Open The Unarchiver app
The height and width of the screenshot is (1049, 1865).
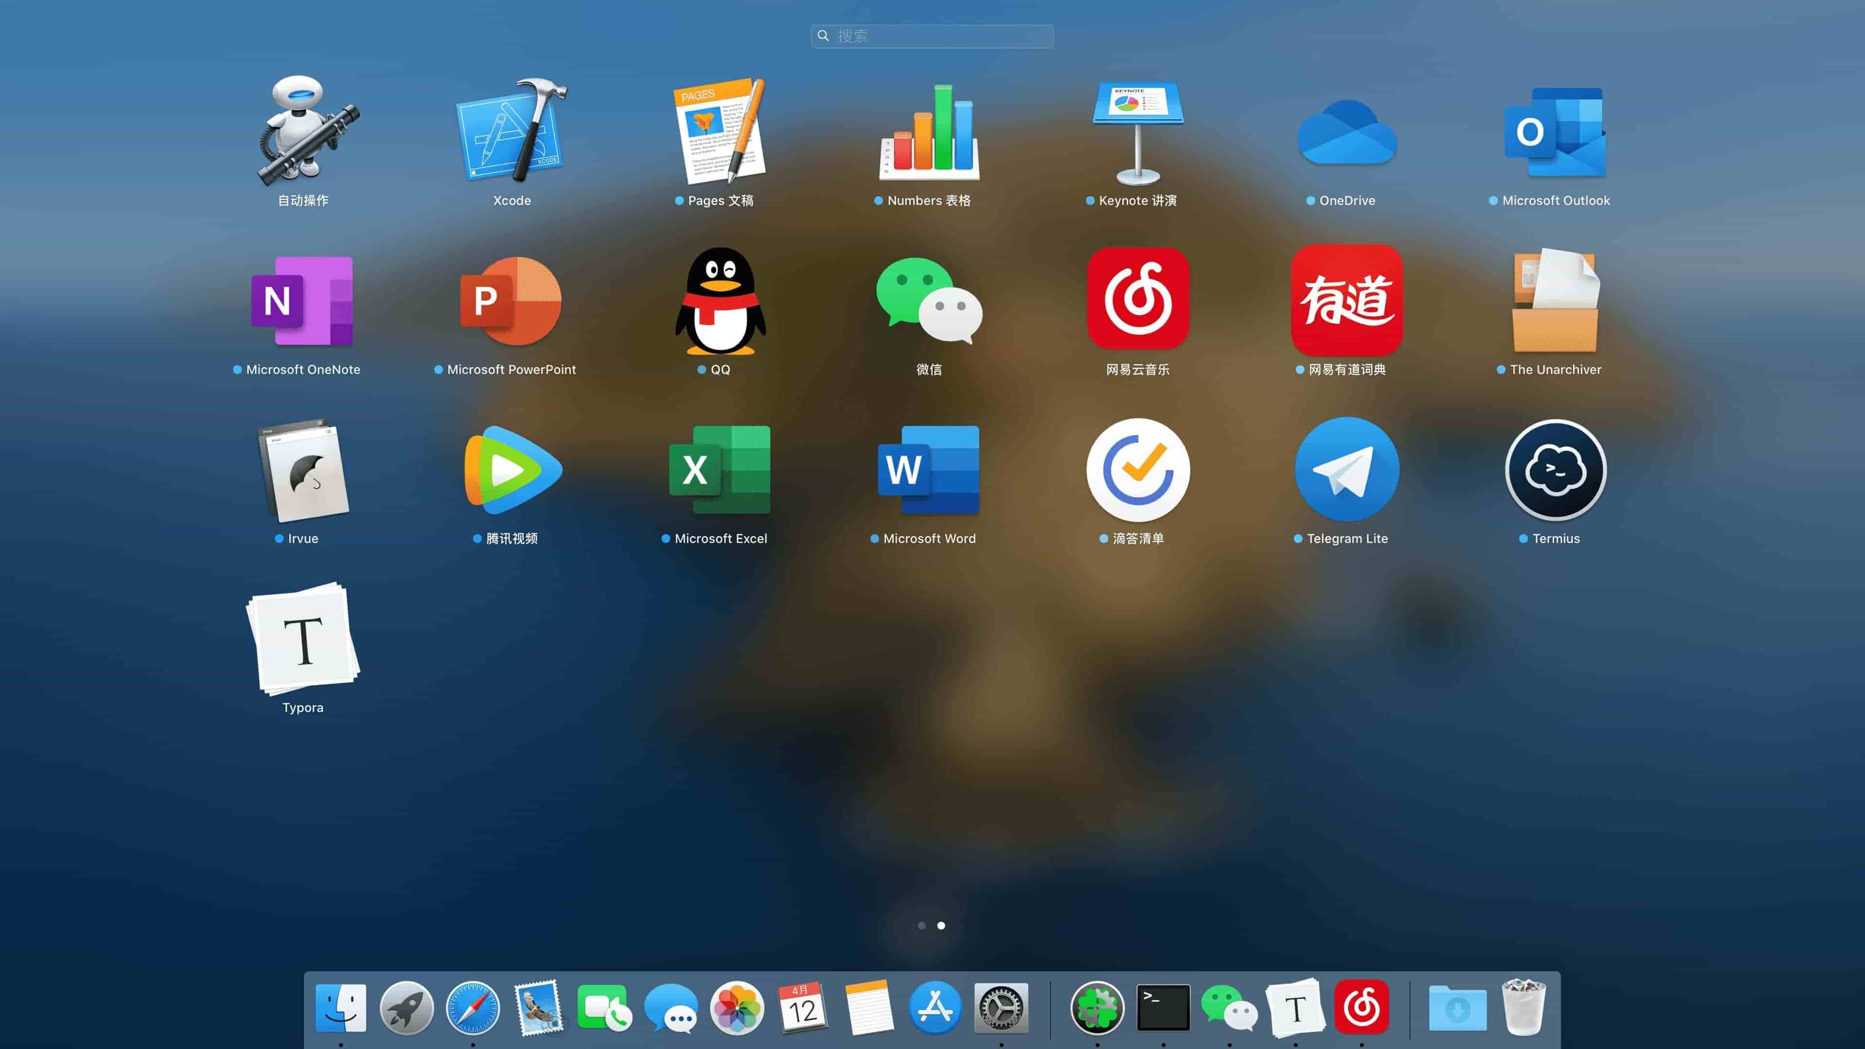pos(1555,301)
